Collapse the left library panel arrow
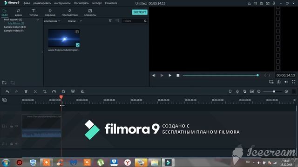This screenshot has width=298, height=167. (x=42, y=52)
